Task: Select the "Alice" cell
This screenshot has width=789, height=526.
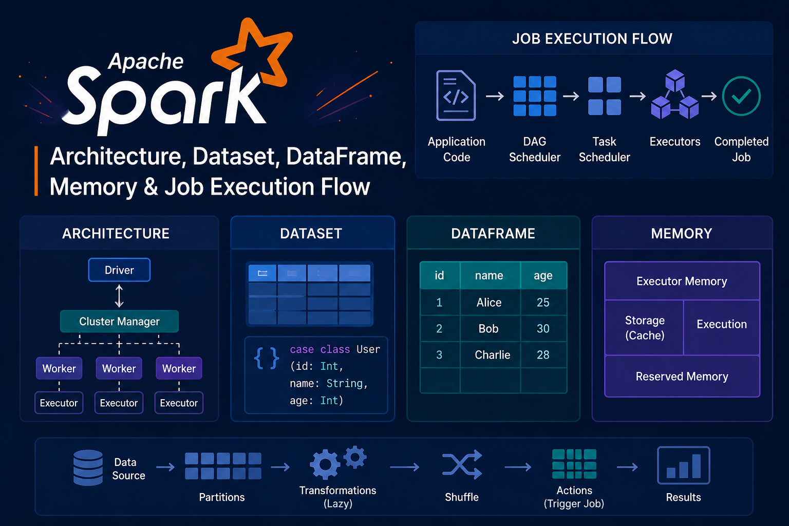Action: click(490, 303)
